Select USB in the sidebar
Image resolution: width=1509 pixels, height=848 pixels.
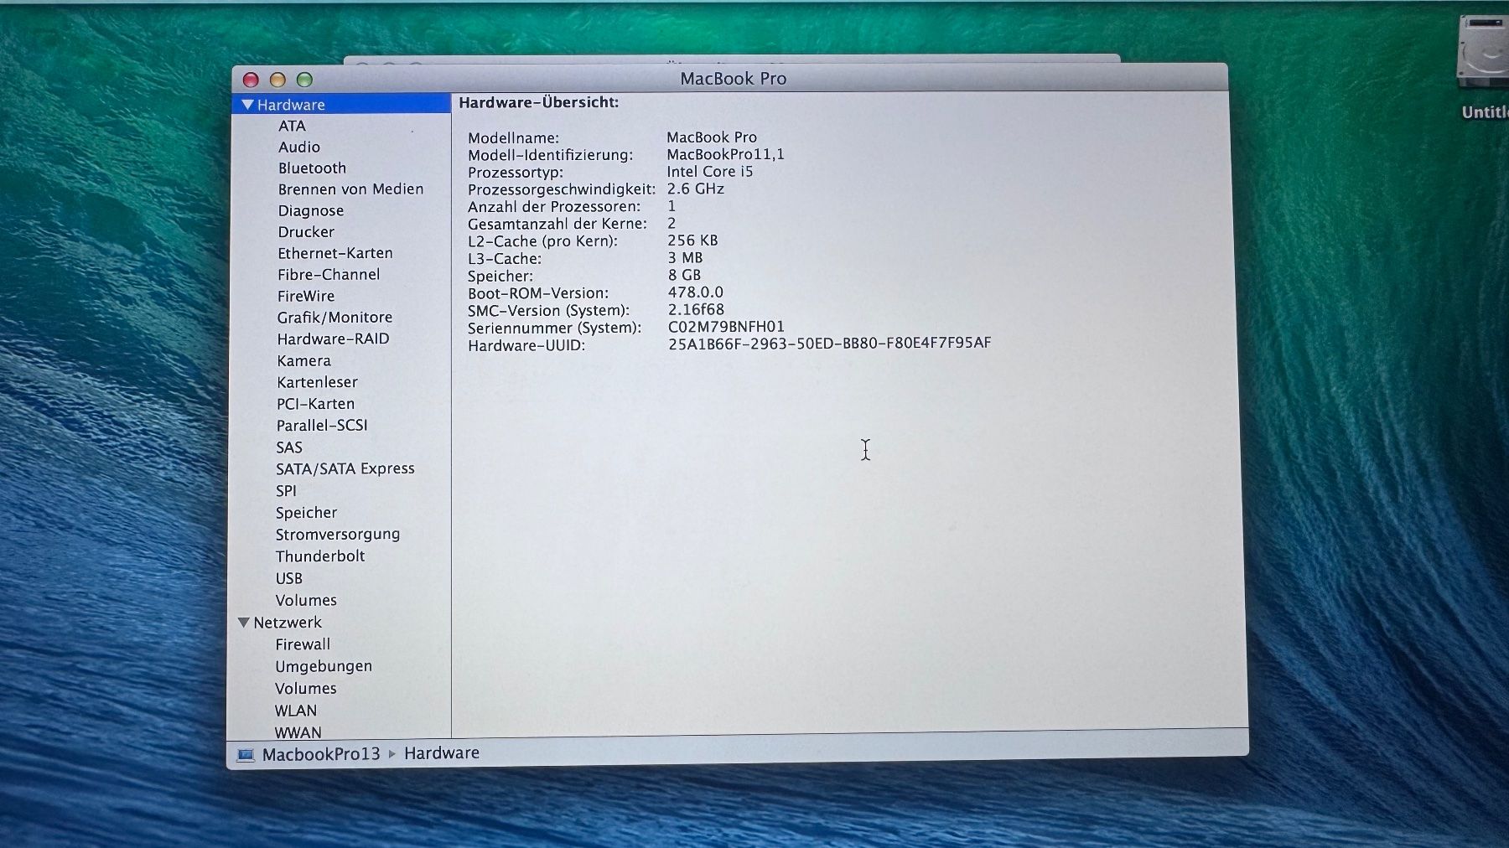tap(289, 579)
